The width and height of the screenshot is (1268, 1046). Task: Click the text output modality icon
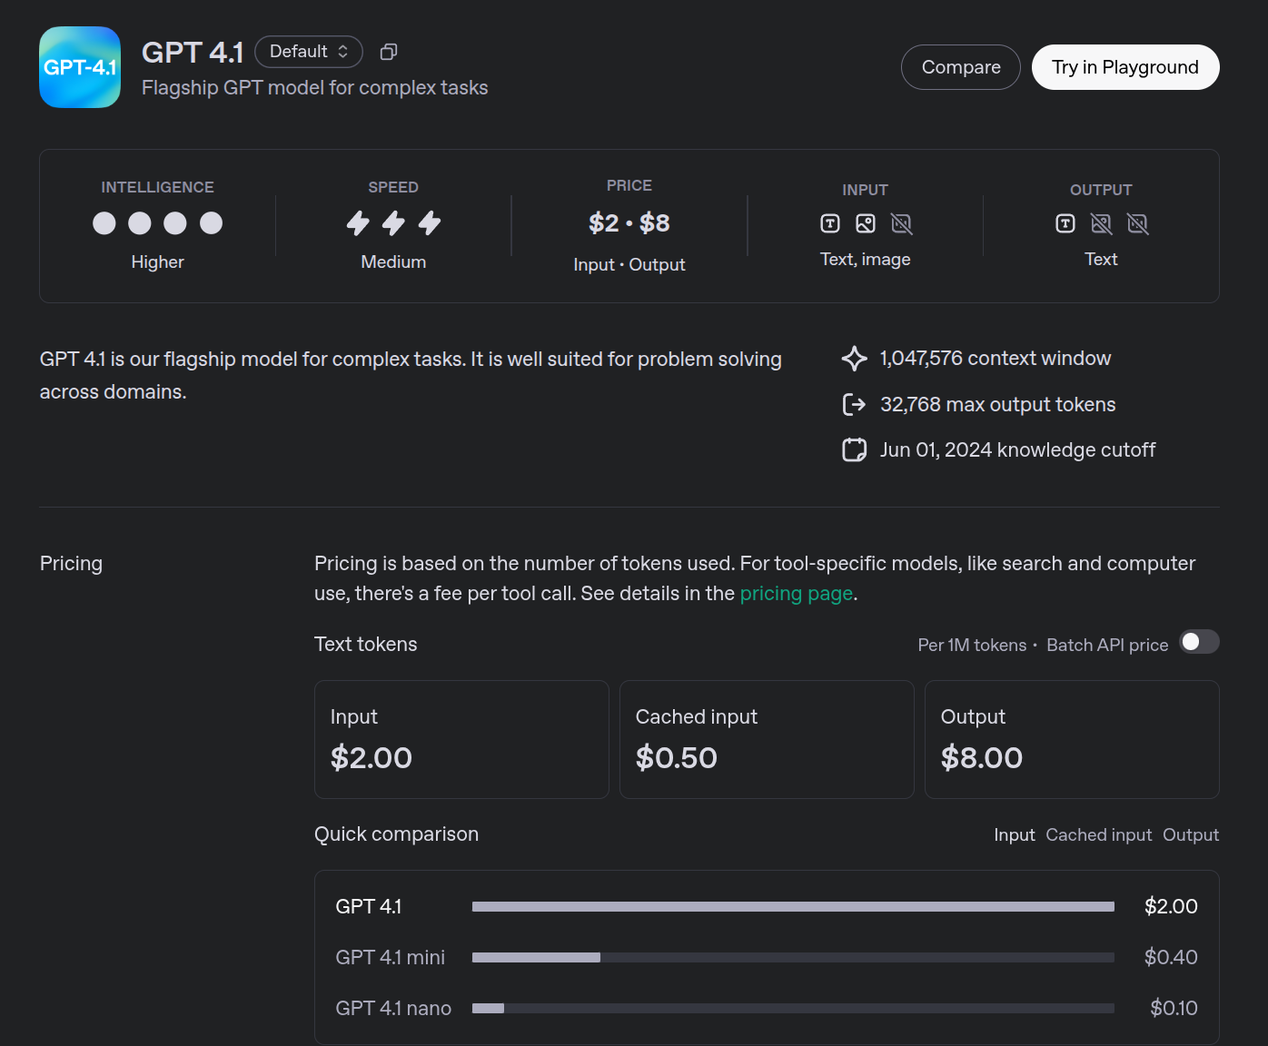pos(1065,223)
